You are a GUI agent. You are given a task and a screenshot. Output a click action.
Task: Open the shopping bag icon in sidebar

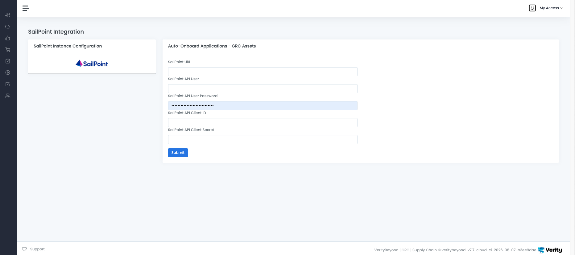click(x=8, y=61)
